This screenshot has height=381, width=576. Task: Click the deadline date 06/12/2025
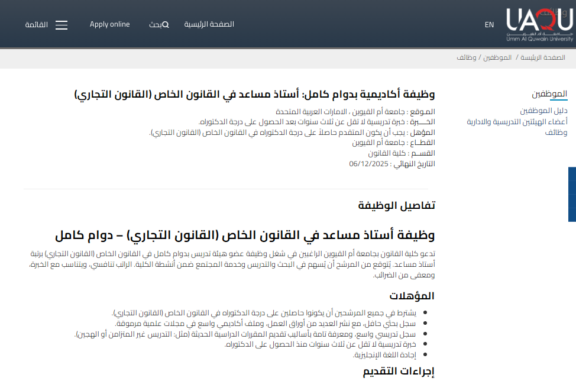point(368,164)
